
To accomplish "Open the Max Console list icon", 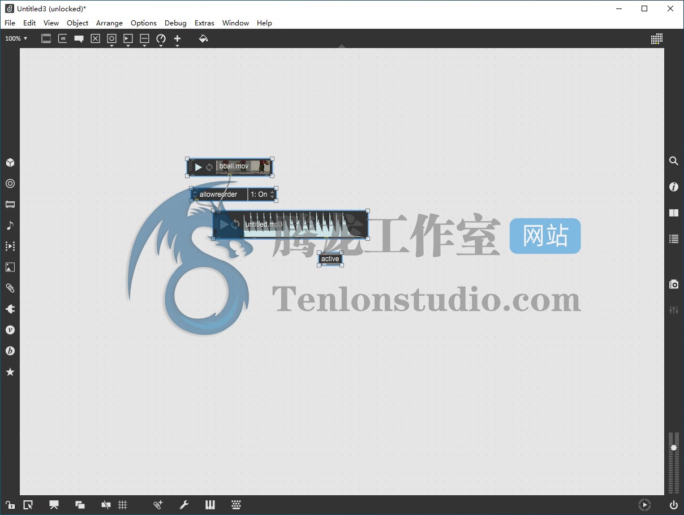I will click(x=674, y=239).
